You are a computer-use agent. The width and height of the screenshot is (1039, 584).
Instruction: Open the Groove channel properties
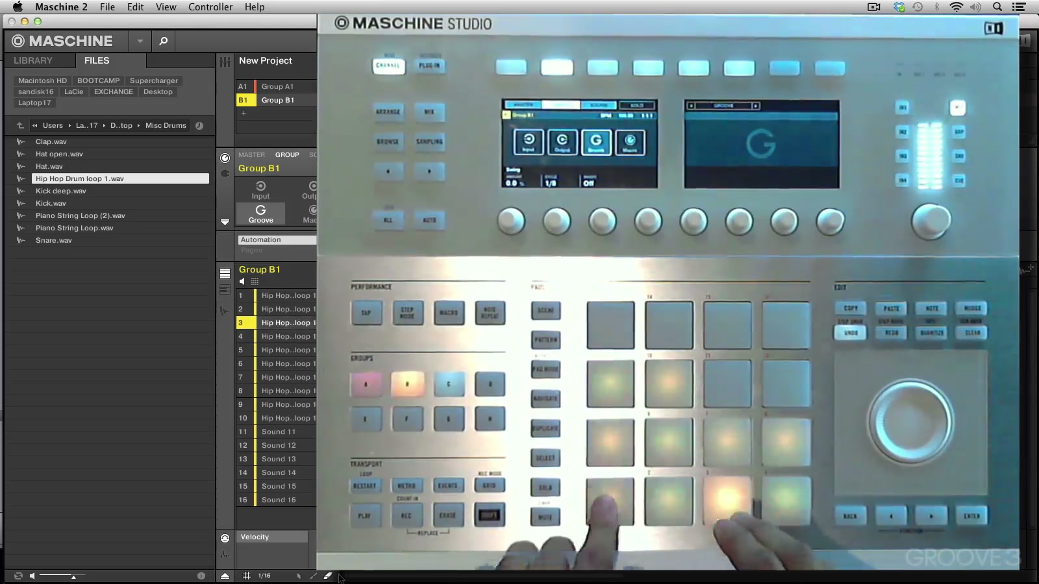tap(260, 213)
